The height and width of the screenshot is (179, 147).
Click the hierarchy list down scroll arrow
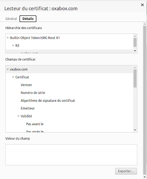(135, 51)
